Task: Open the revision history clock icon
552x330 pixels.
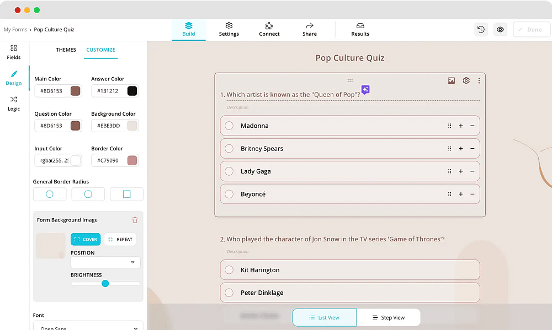Action: click(481, 30)
